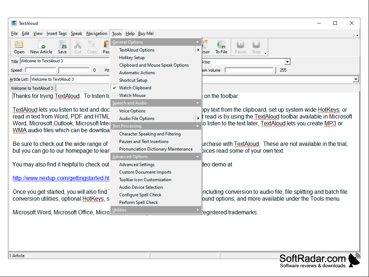Click the Buy Me! menu item
This screenshot has height=277, width=369.
point(146,33)
